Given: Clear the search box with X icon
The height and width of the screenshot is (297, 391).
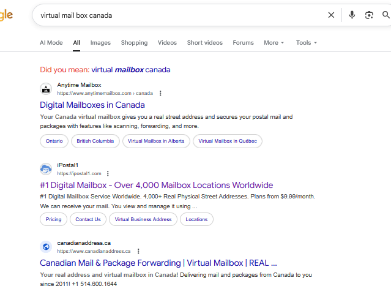Looking at the screenshot, I should pyautogui.click(x=331, y=15).
